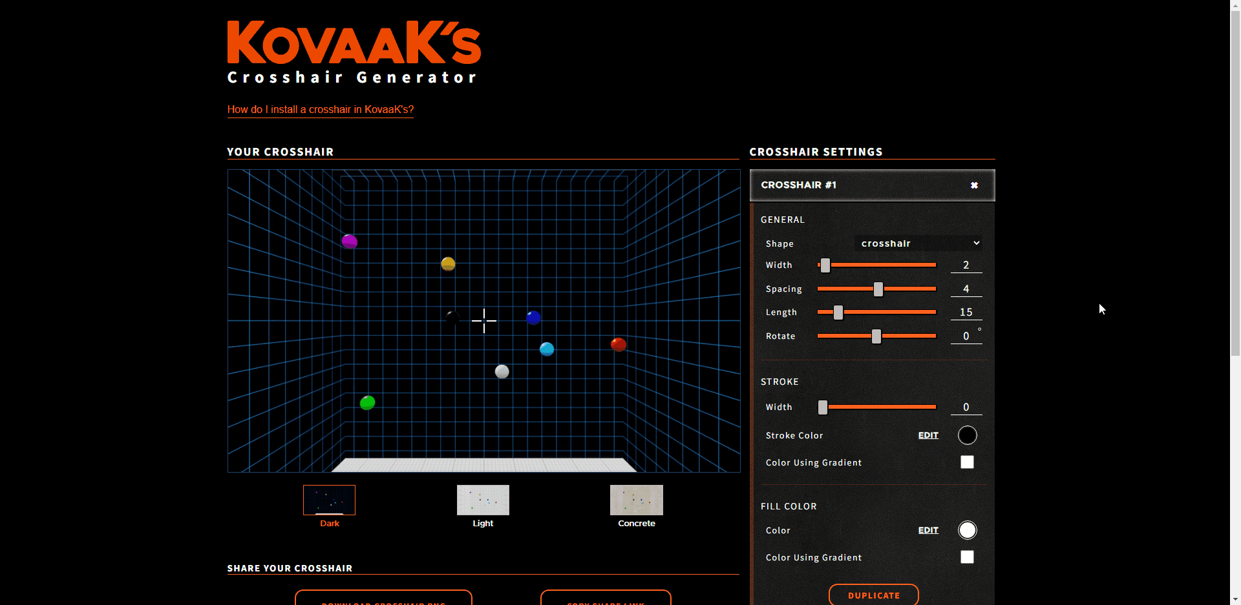The height and width of the screenshot is (605, 1241).
Task: Click the black Stroke Color swatch
Action: tap(967, 435)
